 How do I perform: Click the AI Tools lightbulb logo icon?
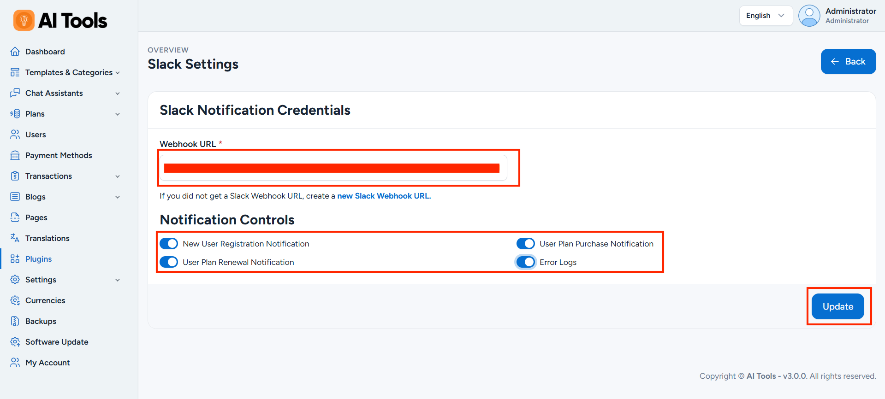tap(24, 20)
